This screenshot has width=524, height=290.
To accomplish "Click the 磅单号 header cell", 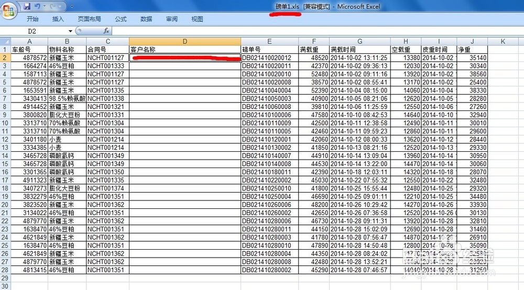I will pos(269,49).
